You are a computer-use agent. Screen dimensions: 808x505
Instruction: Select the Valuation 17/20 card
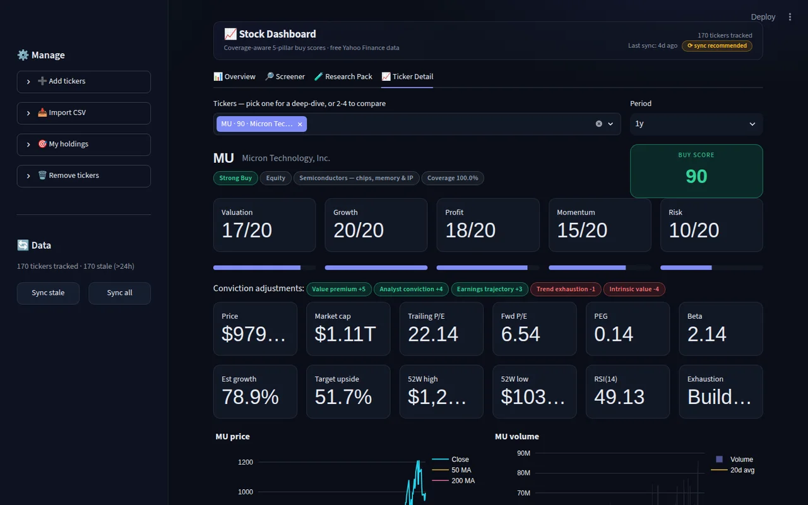coord(264,225)
